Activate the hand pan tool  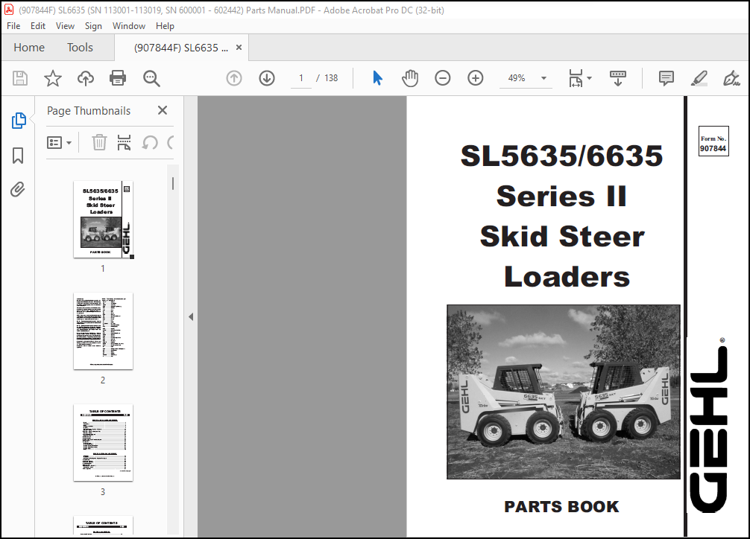[410, 78]
